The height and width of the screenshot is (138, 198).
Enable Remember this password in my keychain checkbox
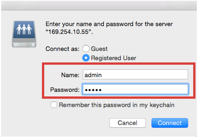(54, 105)
